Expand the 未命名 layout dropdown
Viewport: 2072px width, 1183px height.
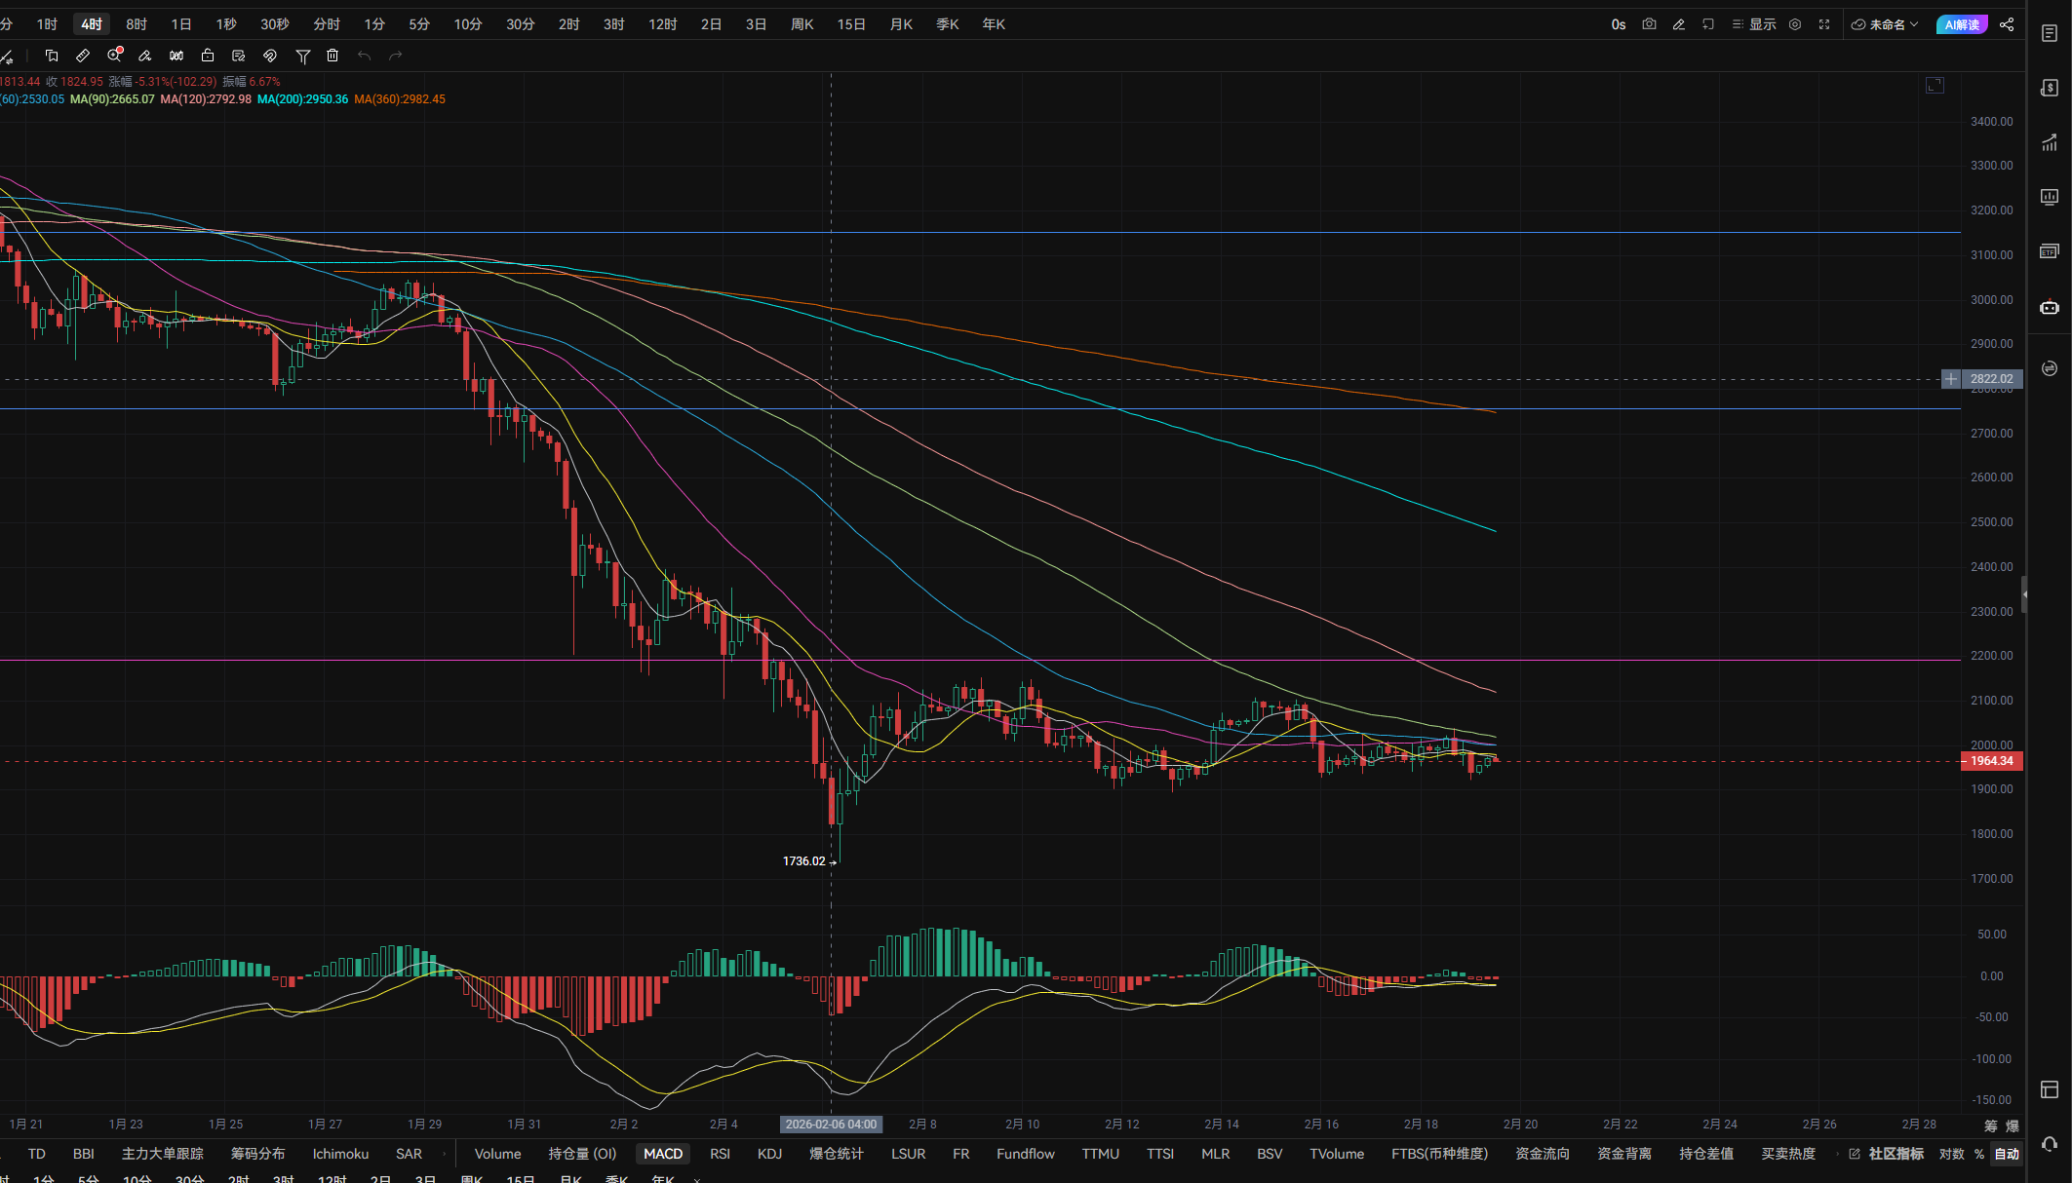click(x=1886, y=24)
